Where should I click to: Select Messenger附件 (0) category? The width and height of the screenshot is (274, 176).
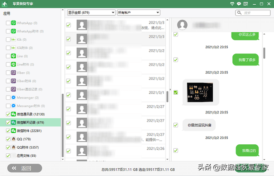(x=31, y=106)
